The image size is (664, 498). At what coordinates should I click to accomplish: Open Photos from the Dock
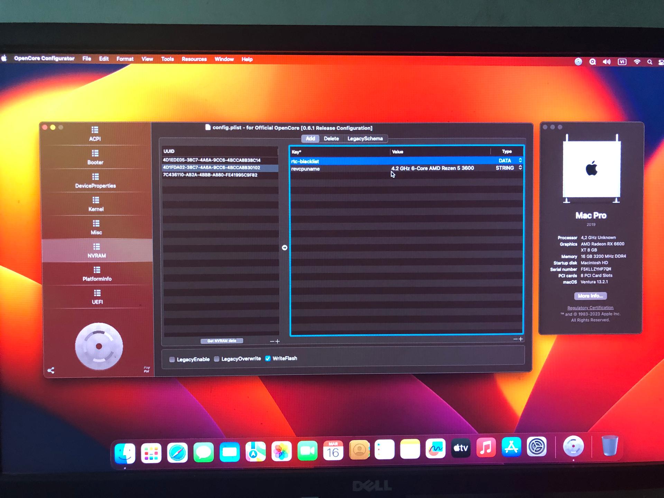coord(282,451)
